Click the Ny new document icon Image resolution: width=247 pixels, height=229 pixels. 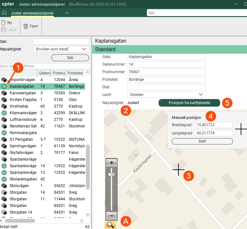click(3, 23)
